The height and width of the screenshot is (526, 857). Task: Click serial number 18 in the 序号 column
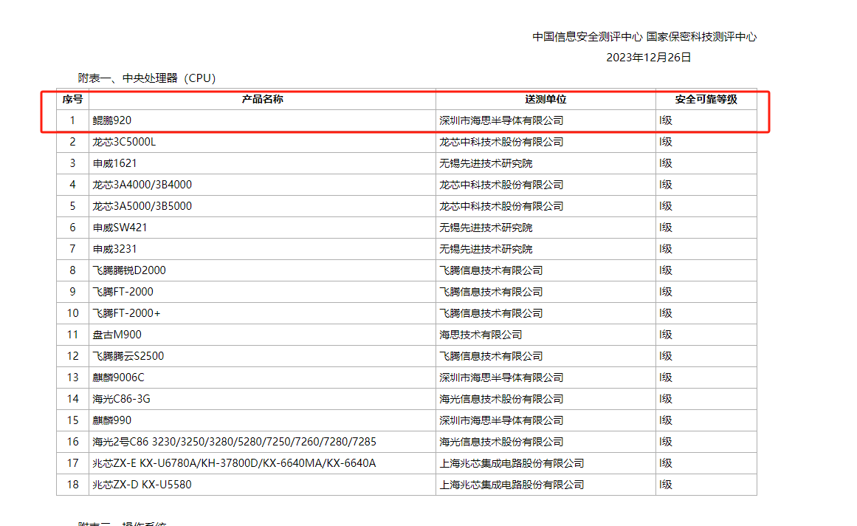click(72, 485)
